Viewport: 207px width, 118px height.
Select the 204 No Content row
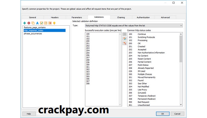click(153, 56)
